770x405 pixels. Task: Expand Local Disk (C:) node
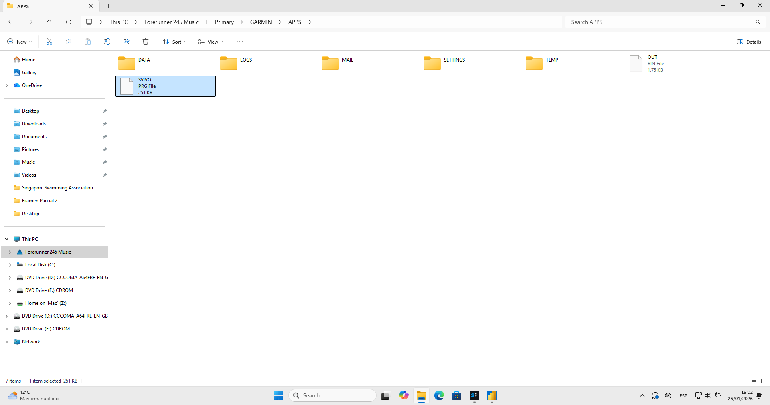[x=10, y=265]
